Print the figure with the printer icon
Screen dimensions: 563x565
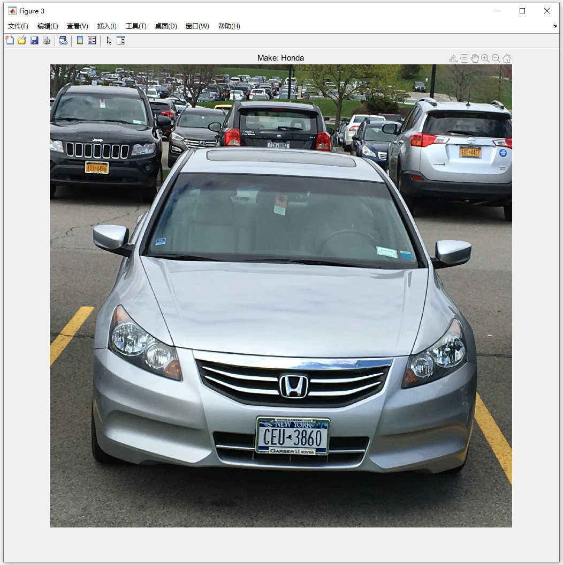47,40
